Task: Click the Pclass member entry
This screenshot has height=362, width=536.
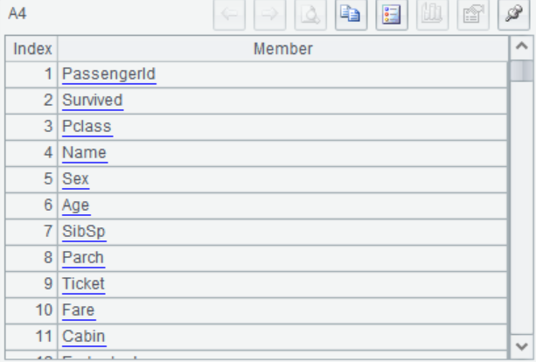Action: [x=87, y=127]
